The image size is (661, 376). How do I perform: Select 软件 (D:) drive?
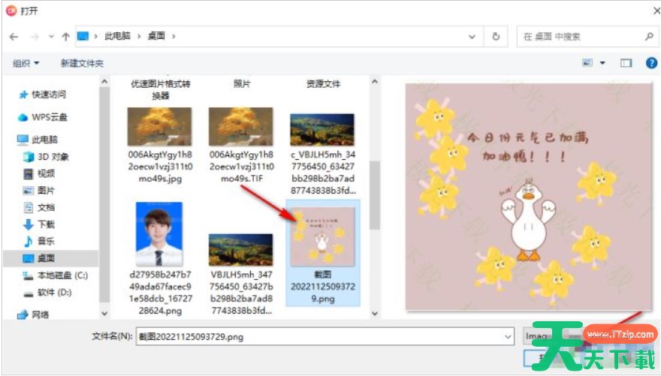coord(54,292)
